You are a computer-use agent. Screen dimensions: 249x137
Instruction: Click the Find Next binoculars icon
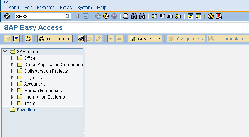click(x=142, y=16)
